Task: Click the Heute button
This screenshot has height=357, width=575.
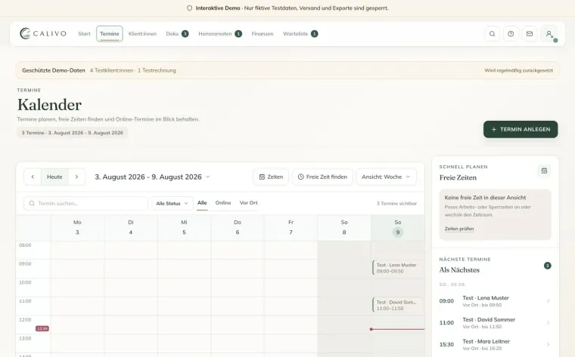Action: coord(54,177)
